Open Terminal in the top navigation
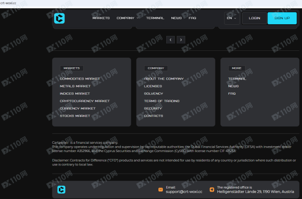 155,18
